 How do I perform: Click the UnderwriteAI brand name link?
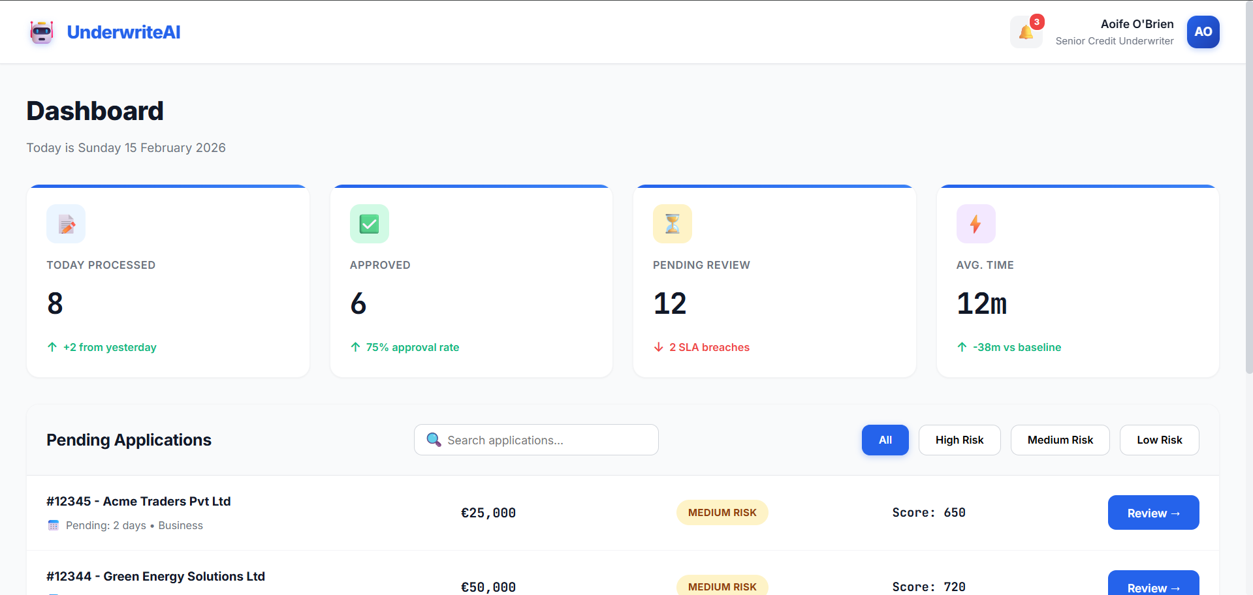(123, 32)
